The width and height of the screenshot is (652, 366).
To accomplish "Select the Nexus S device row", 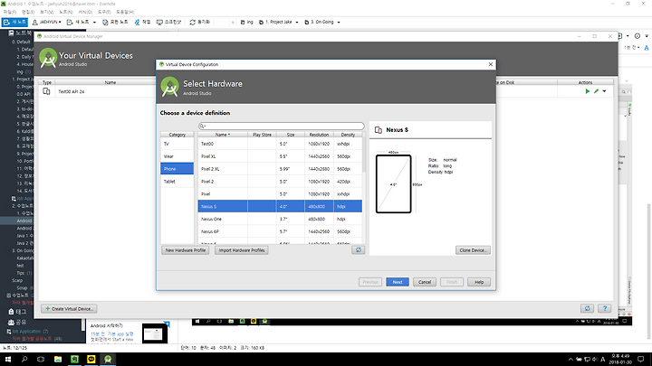I will (280, 206).
